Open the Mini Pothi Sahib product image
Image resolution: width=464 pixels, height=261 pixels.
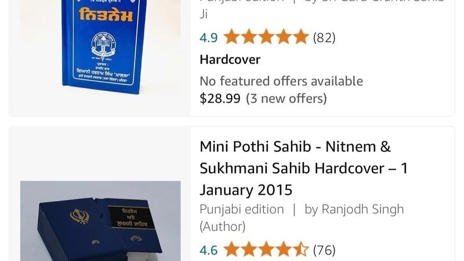(x=100, y=221)
